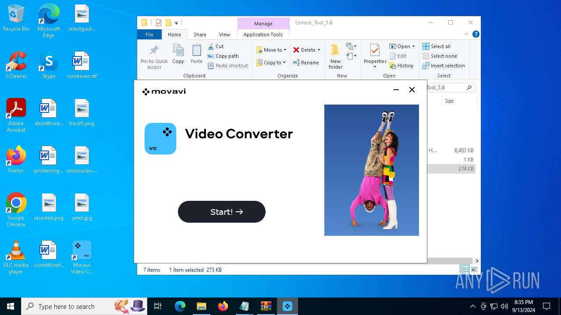This screenshot has width=561, height=315.
Task: Switch to the View ribbon tab
Action: 224,35
